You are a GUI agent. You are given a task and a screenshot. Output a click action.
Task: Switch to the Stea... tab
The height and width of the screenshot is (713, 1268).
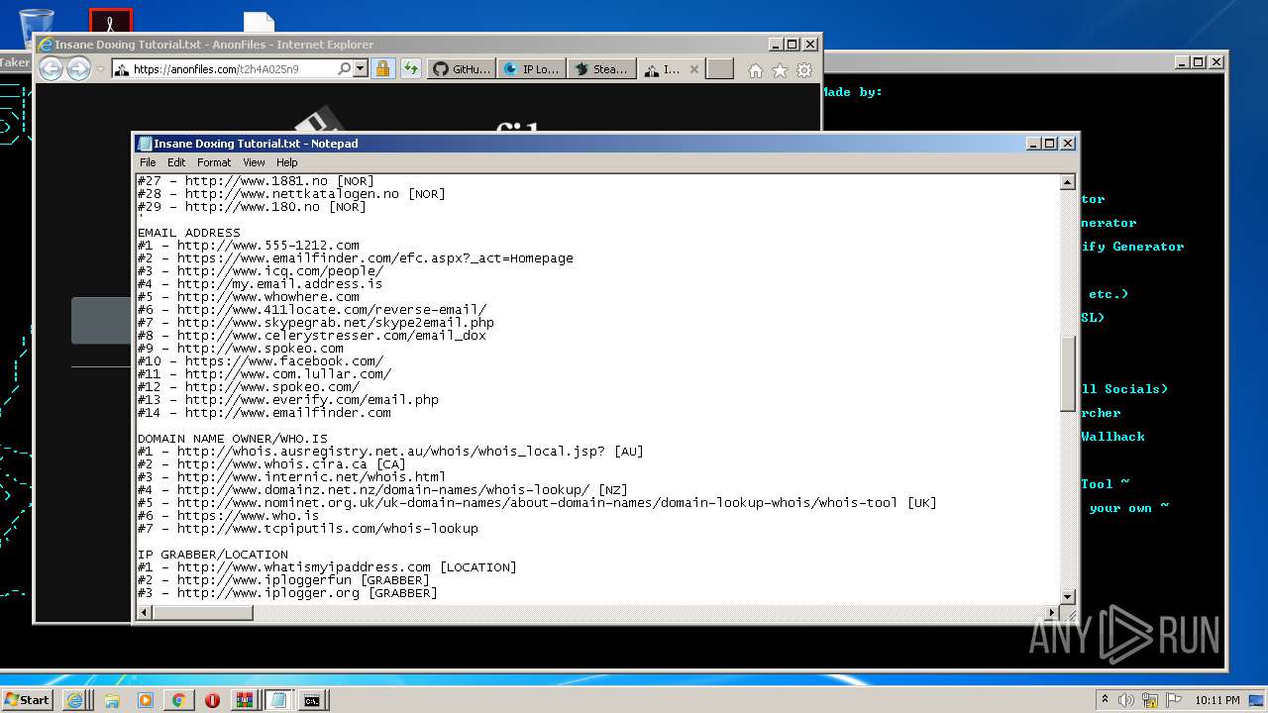click(x=601, y=69)
